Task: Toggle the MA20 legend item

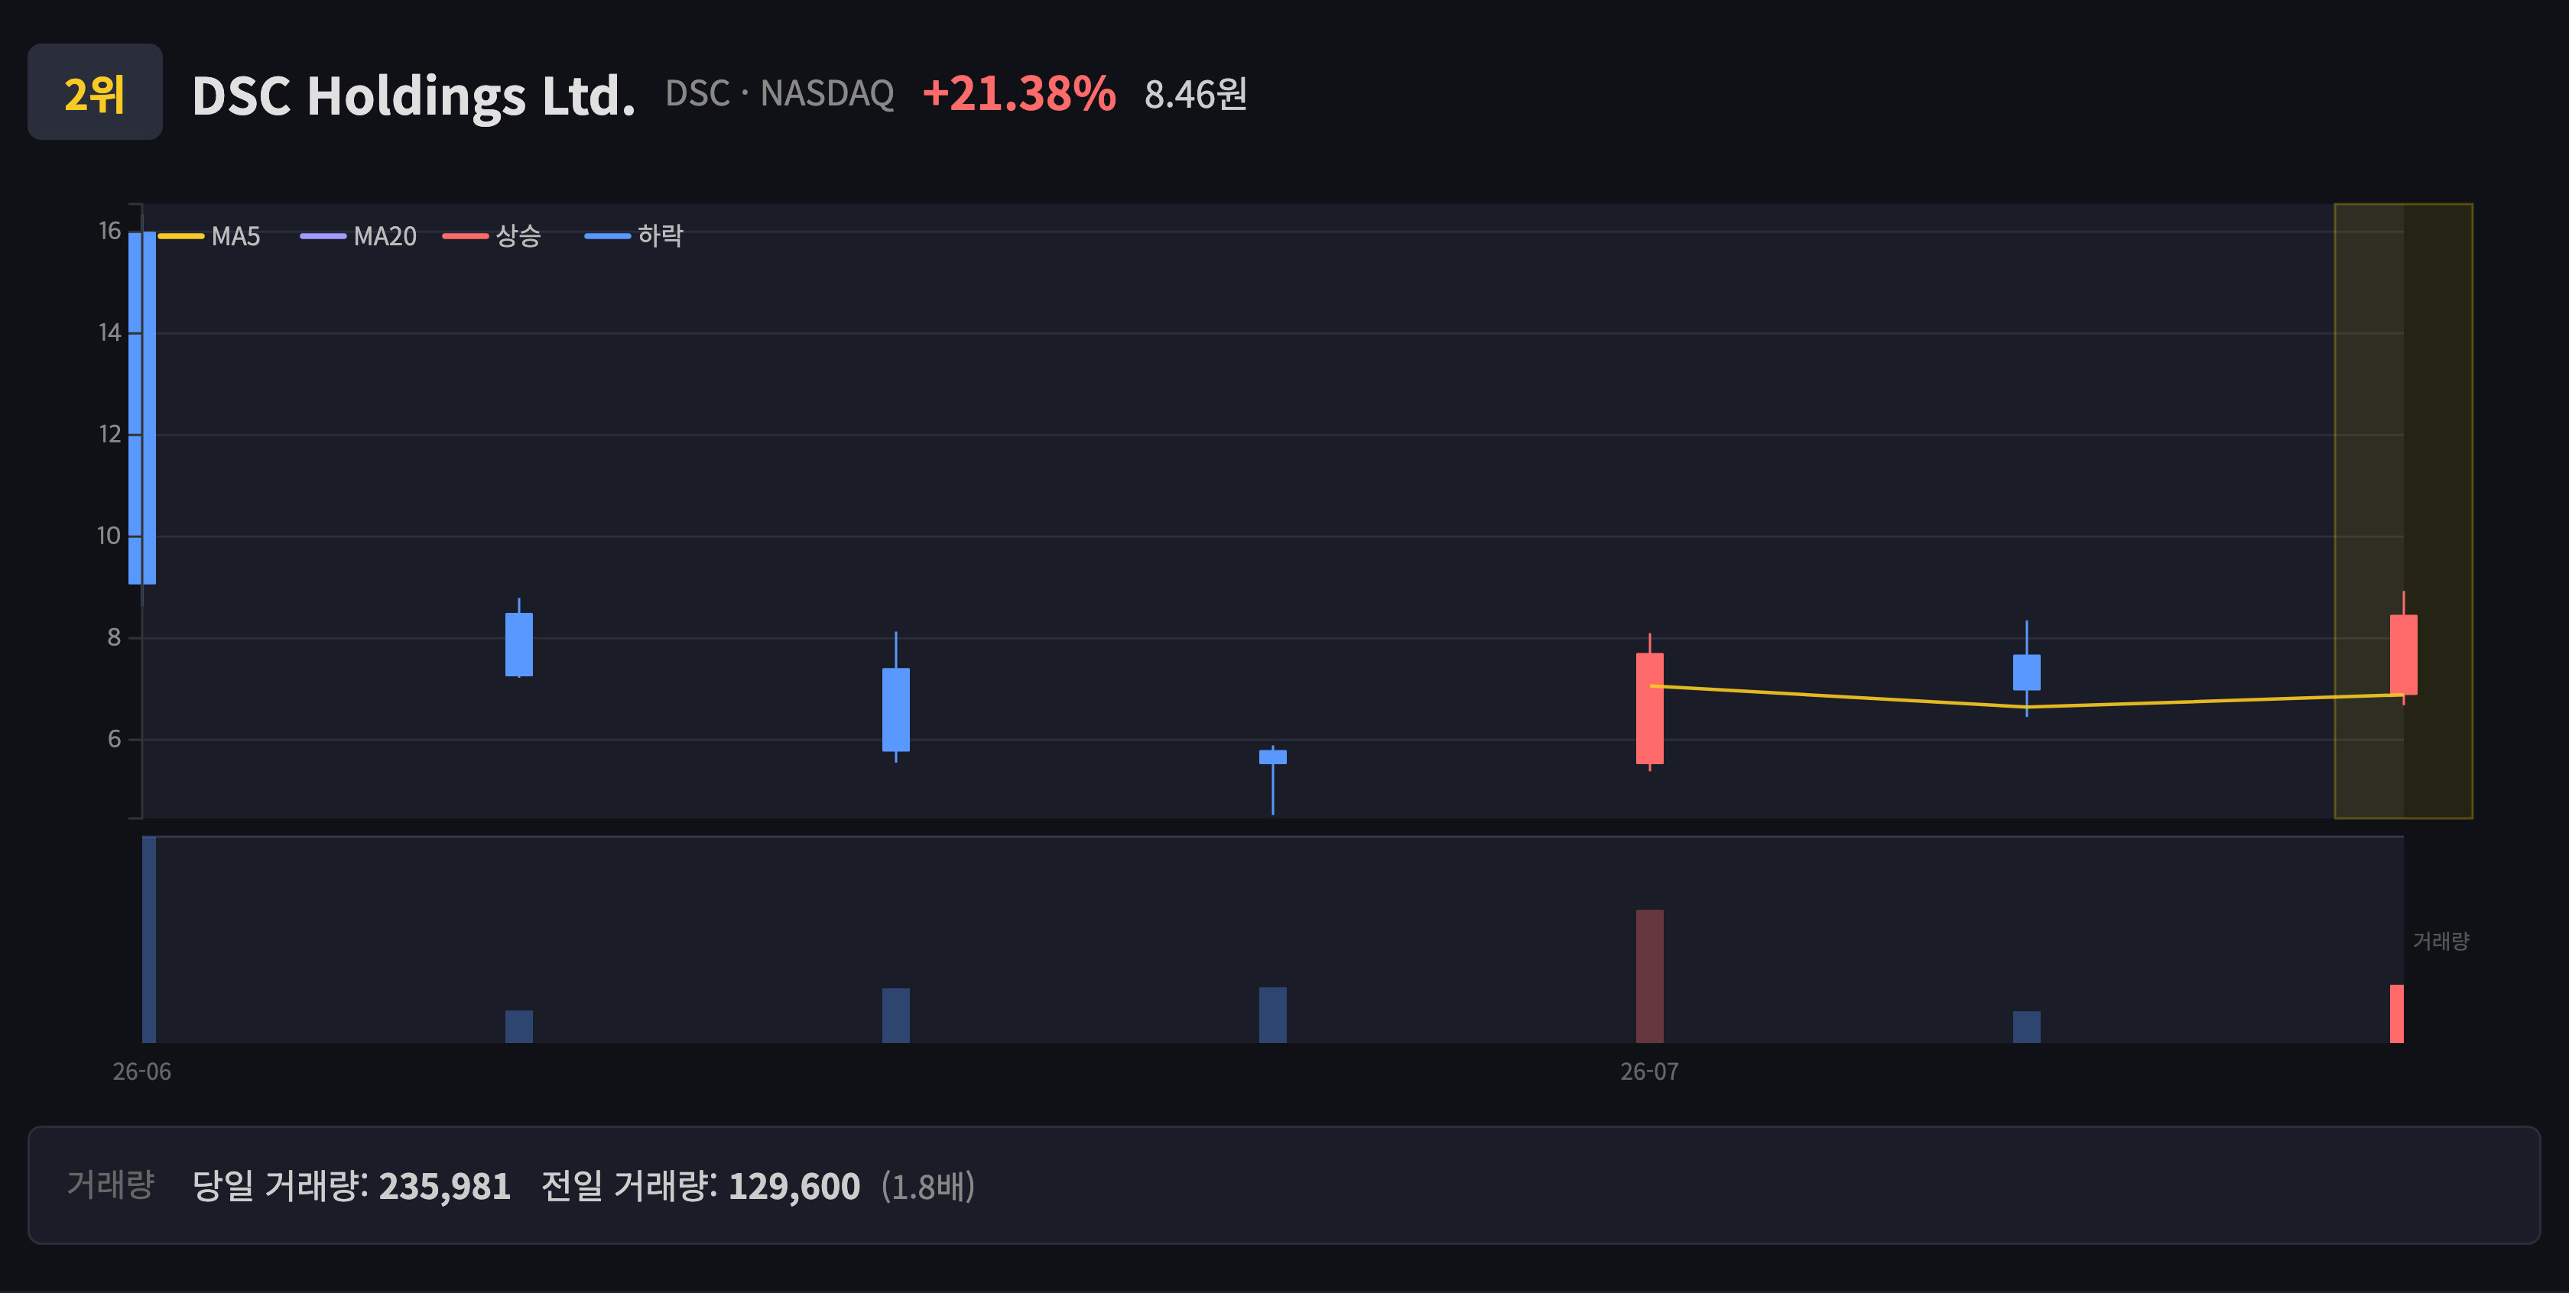Action: (358, 236)
